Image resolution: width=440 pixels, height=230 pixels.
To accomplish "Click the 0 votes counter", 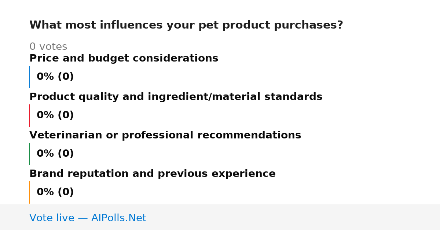I will pos(48,47).
